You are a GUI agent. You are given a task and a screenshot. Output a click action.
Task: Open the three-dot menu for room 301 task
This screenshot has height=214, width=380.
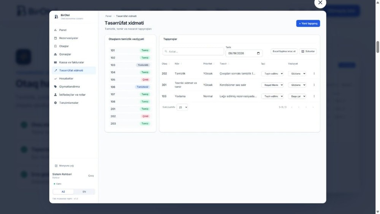click(x=314, y=85)
